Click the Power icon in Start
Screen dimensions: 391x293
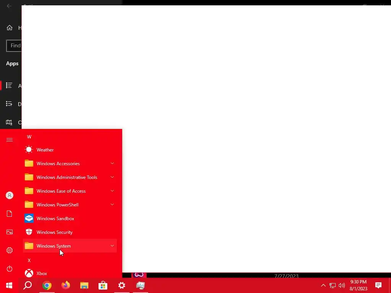pos(10,269)
